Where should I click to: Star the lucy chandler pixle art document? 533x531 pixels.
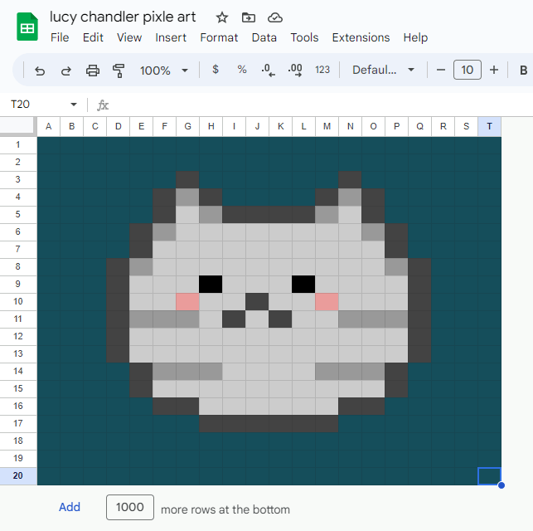(222, 17)
